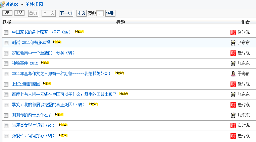256x142 pixels.
Task: Select the checkbox for 测测你的前世是什么?
Action: 6,116
